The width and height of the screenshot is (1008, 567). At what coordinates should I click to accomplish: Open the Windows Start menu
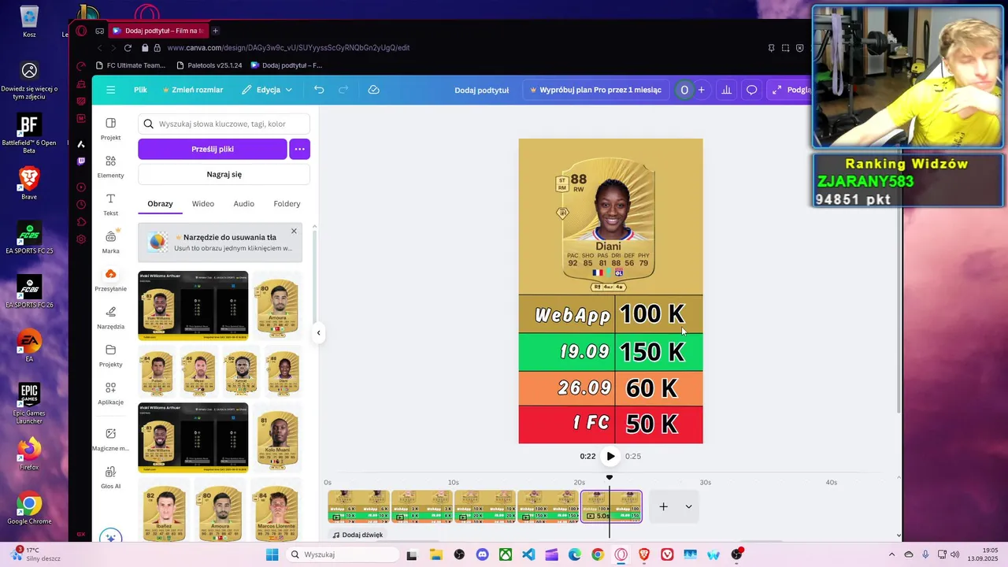[272, 554]
